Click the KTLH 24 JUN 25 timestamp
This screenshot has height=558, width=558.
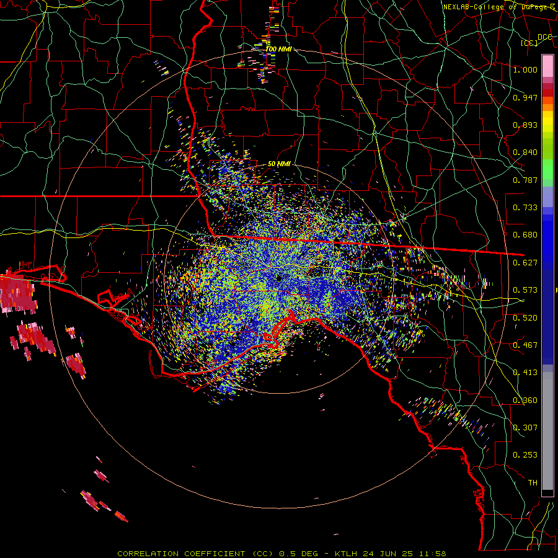391,554
